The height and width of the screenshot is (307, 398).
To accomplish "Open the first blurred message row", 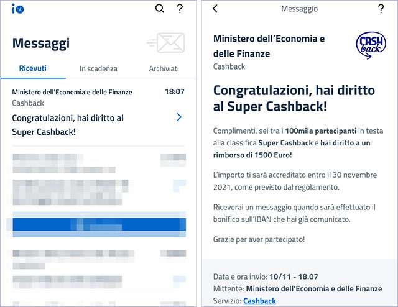I will (99, 163).
